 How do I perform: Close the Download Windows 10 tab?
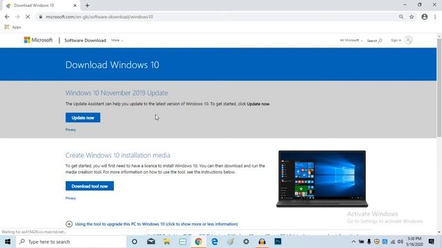75,6
